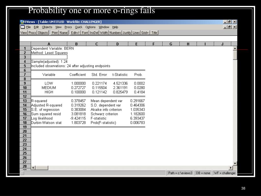Open the Window menu
Screen dimensions: 261x196
tap(104, 27)
